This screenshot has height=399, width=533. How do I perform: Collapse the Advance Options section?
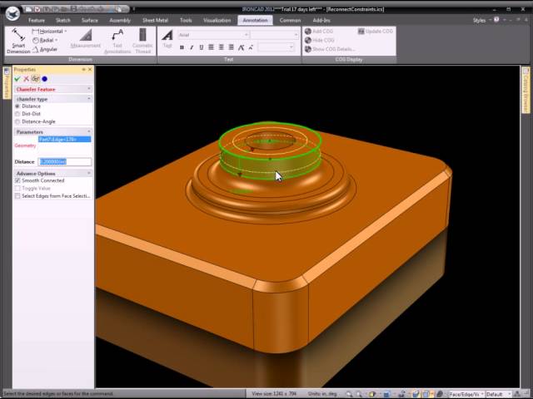[x=89, y=173]
